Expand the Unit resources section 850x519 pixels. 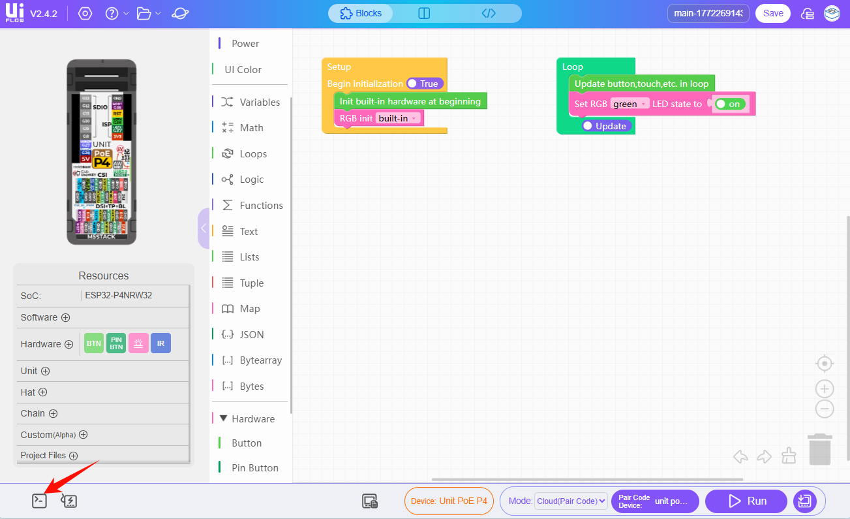pyautogui.click(x=45, y=371)
